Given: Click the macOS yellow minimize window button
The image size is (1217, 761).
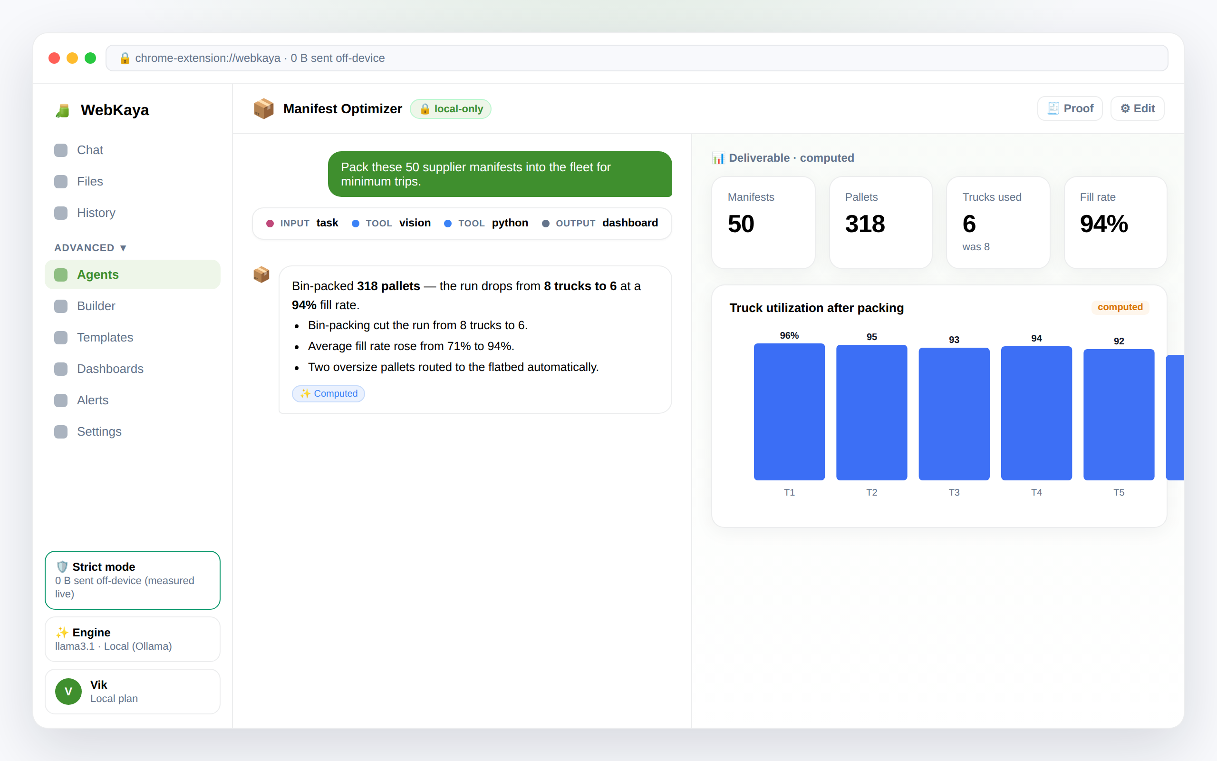Looking at the screenshot, I should pos(72,59).
